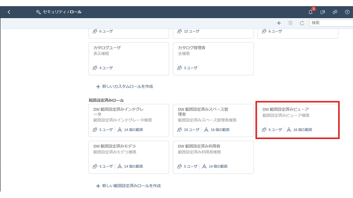
Task: Open the help question mark icon
Action: point(347,12)
